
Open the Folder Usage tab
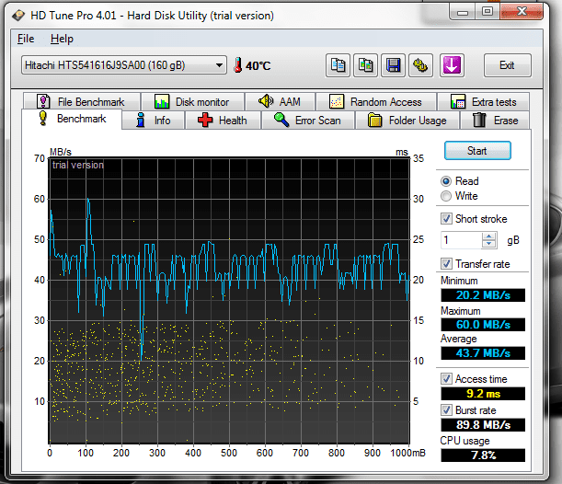point(407,121)
